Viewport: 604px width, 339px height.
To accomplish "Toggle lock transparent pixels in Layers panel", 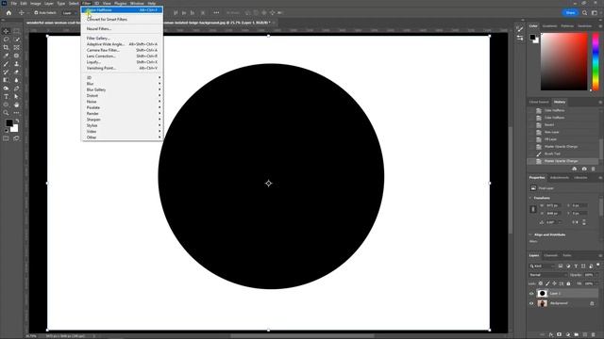I will tap(541, 283).
